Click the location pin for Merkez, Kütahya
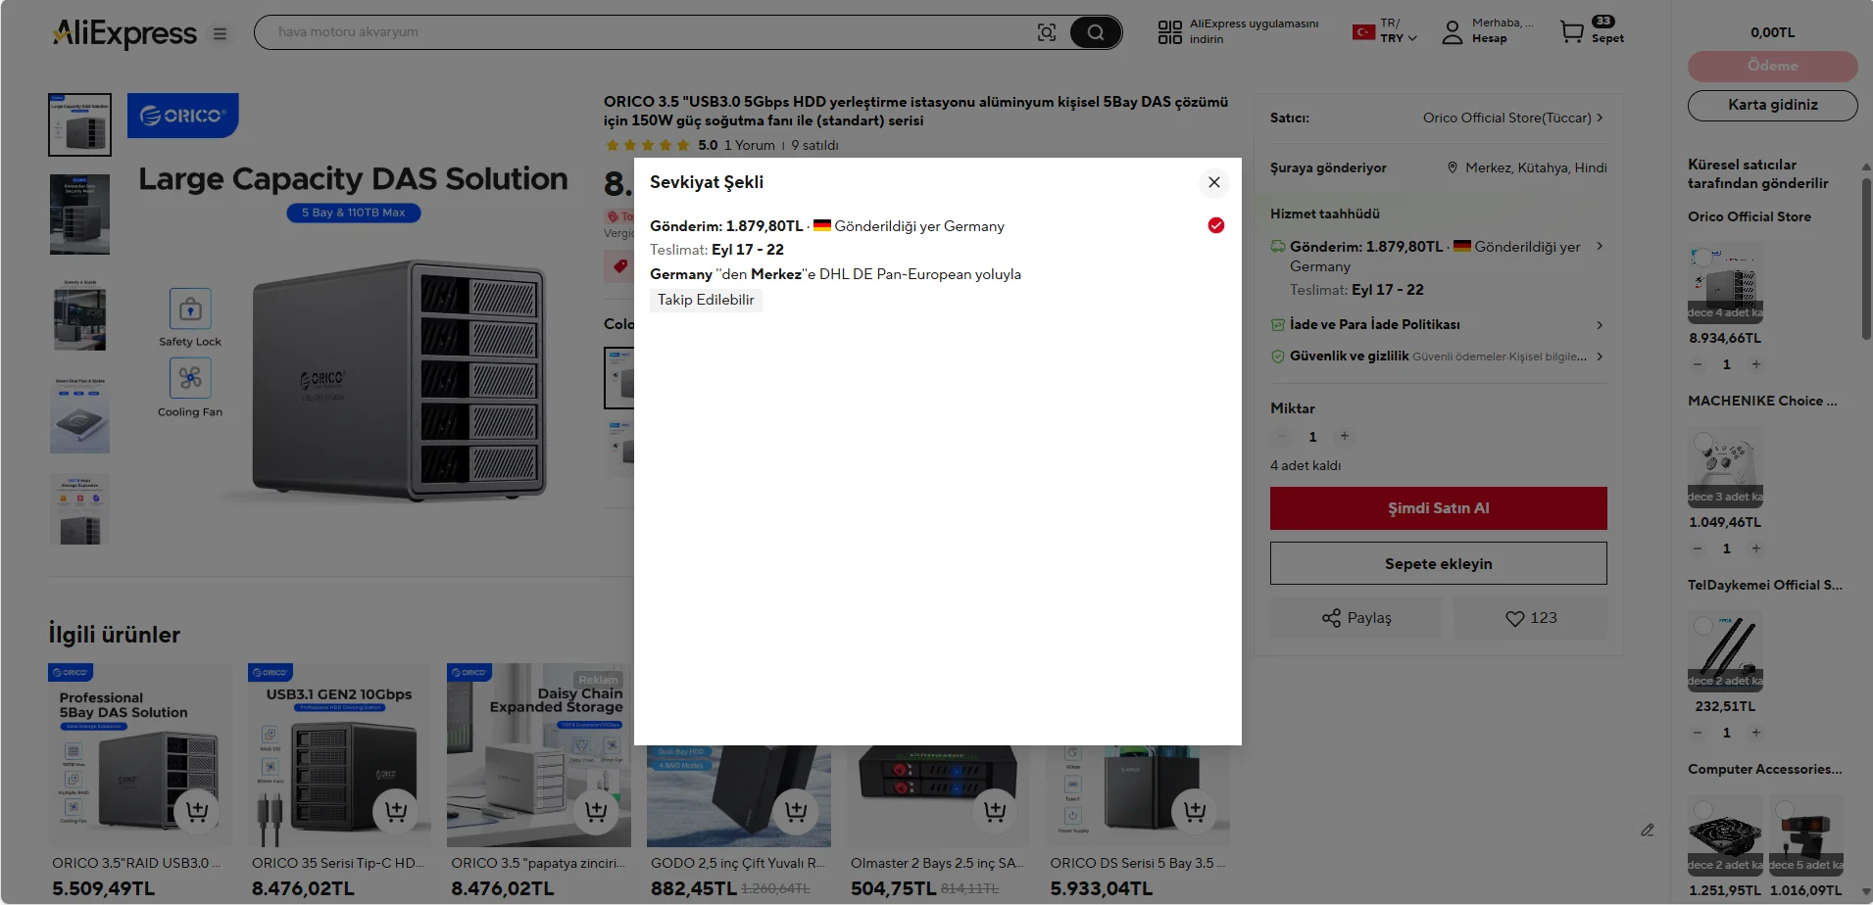Image resolution: width=1873 pixels, height=905 pixels. pos(1453,167)
